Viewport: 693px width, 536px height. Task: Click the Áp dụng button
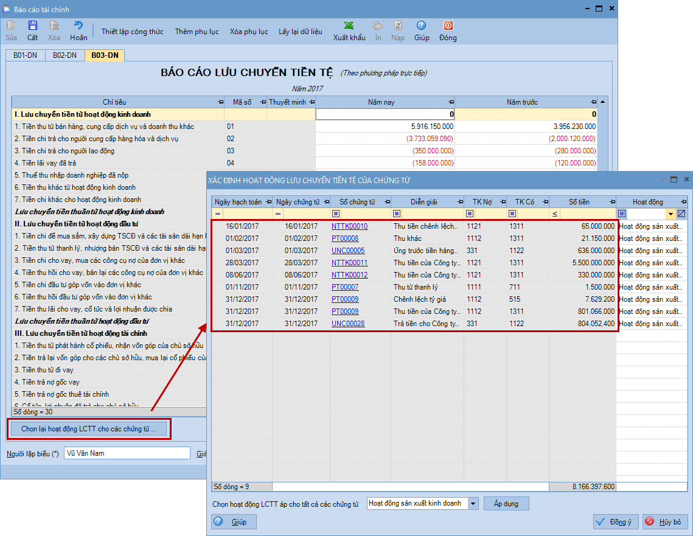(x=506, y=504)
